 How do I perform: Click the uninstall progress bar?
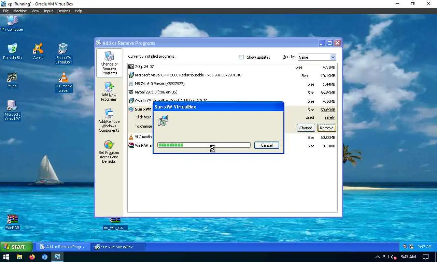point(204,145)
